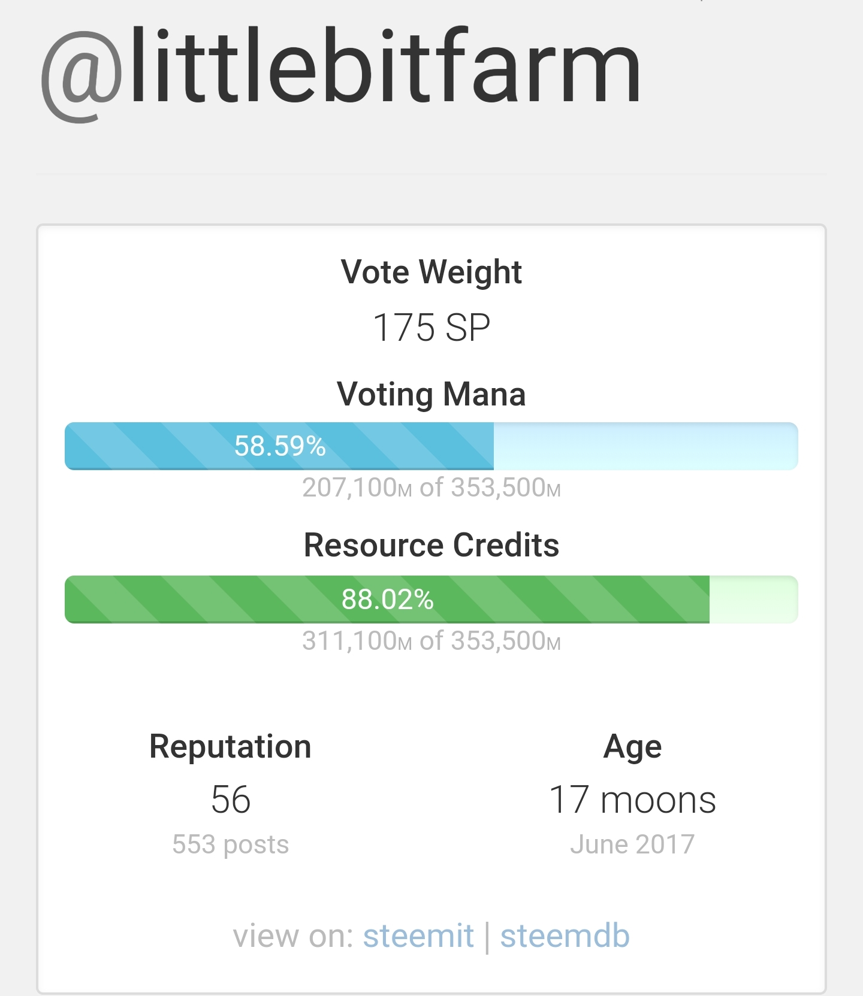863x996 pixels.
Task: Click the Reputation score 56
Action: click(231, 800)
